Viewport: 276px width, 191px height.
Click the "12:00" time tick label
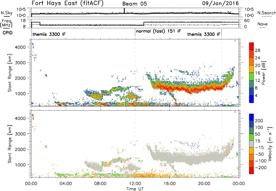[135, 184]
